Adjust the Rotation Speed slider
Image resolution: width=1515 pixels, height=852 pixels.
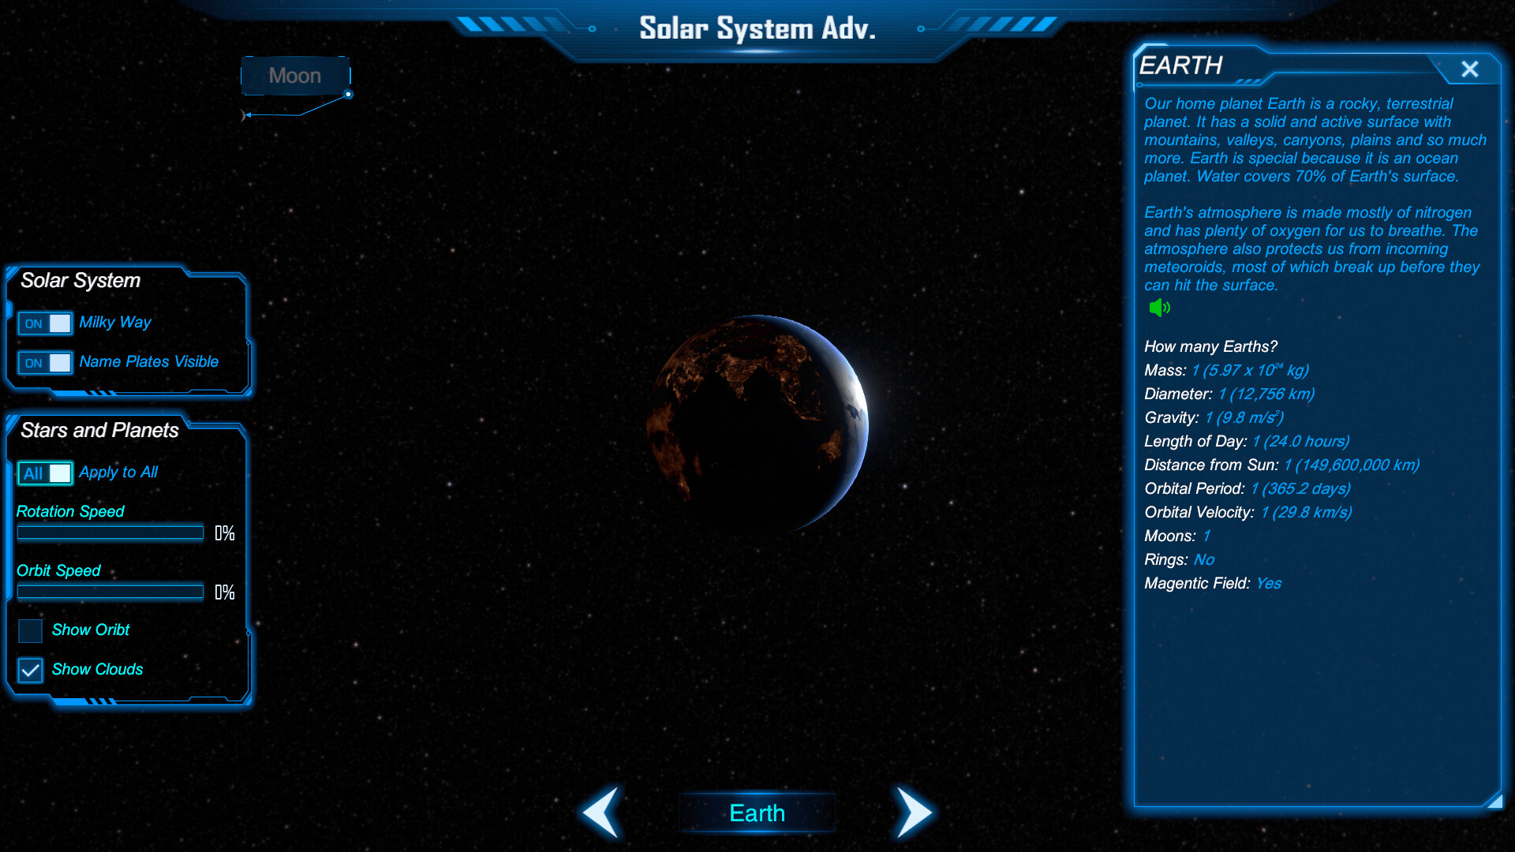tap(110, 533)
